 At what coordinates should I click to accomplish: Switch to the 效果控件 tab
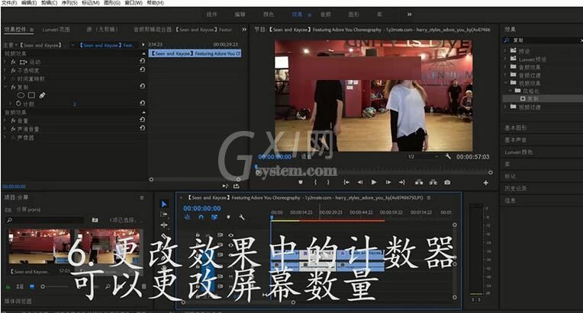click(x=15, y=29)
